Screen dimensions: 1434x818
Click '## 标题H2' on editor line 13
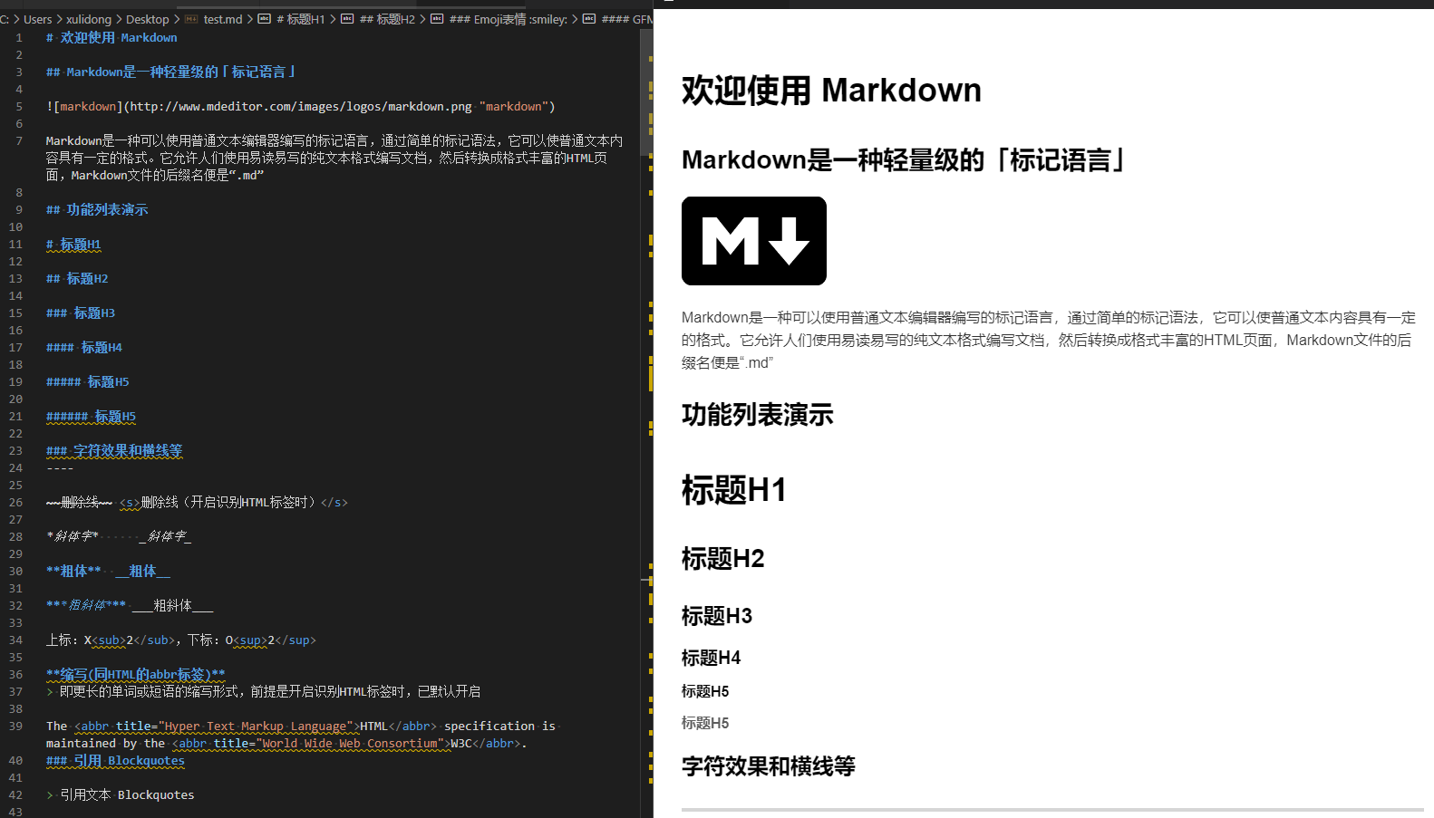77,278
